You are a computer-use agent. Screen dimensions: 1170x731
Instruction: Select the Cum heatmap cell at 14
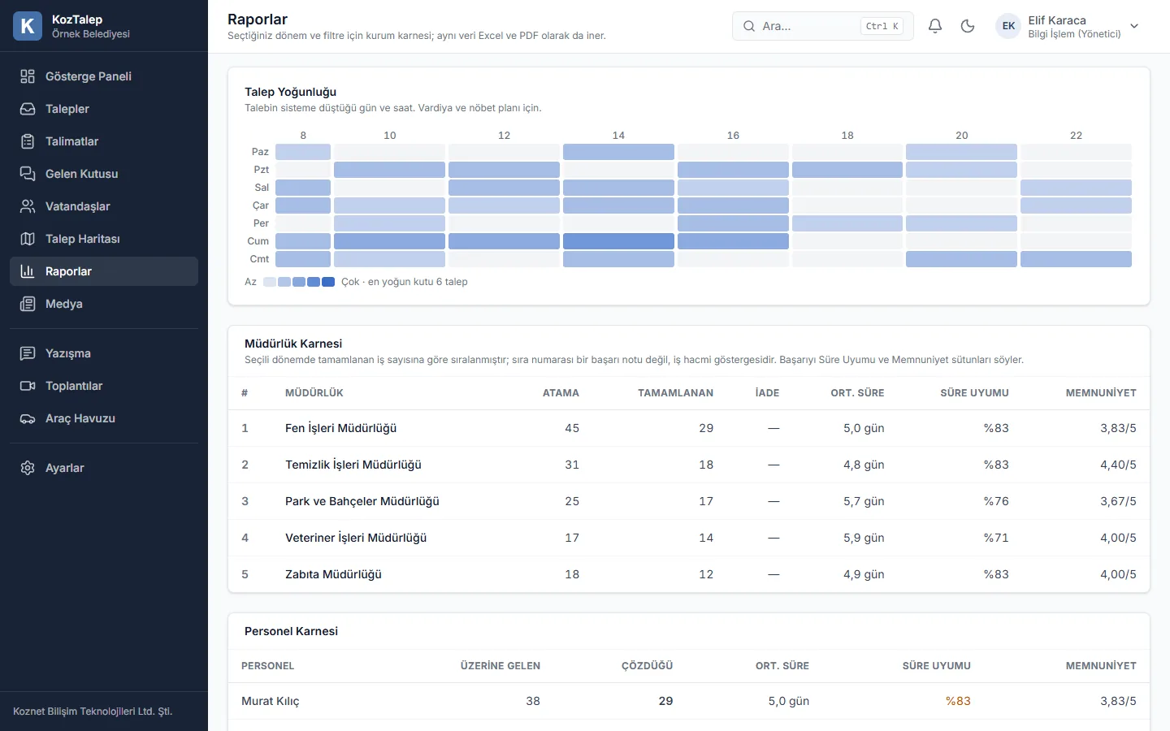pyautogui.click(x=618, y=241)
